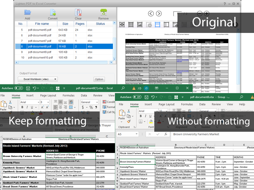Toggle AutoSave in the pdf-document8(1).xlsx window
This screenshot has width=254, height=190.
tap(18, 88)
